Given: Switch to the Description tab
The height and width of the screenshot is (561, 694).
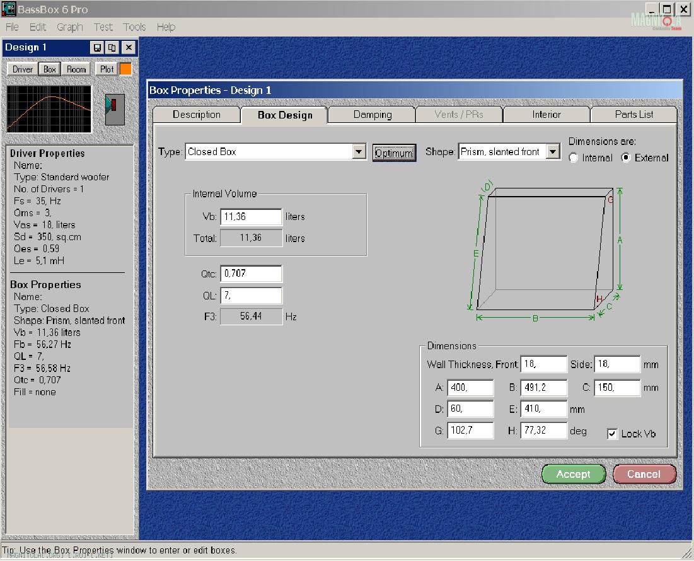Looking at the screenshot, I should click(197, 115).
